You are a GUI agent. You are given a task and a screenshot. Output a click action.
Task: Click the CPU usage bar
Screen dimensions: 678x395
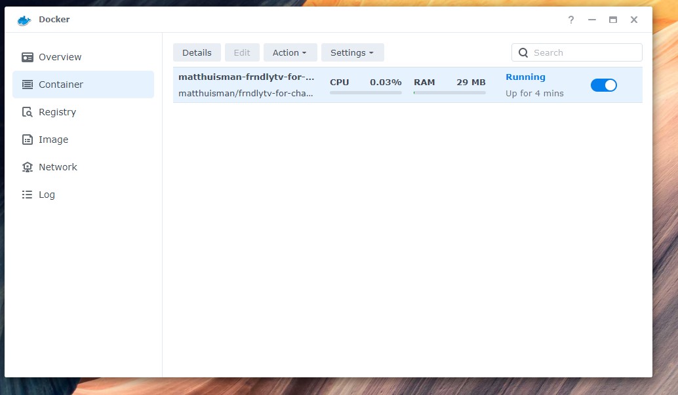(x=365, y=93)
